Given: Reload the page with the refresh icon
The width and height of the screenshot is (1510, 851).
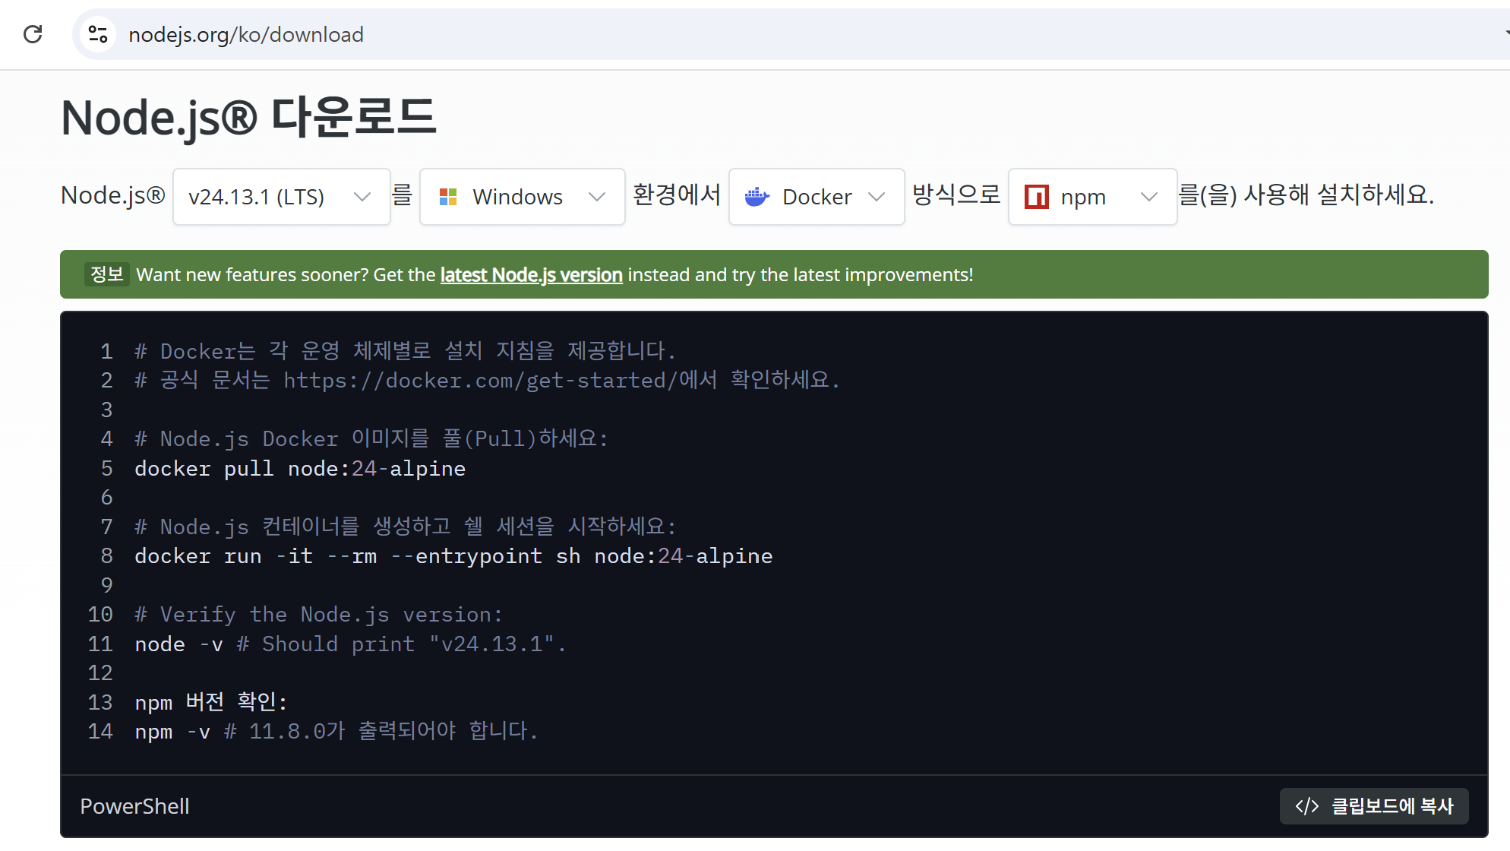Looking at the screenshot, I should pyautogui.click(x=33, y=34).
